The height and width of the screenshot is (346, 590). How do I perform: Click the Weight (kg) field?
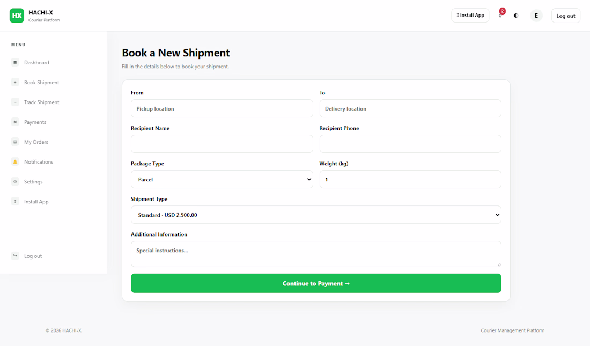(x=410, y=179)
